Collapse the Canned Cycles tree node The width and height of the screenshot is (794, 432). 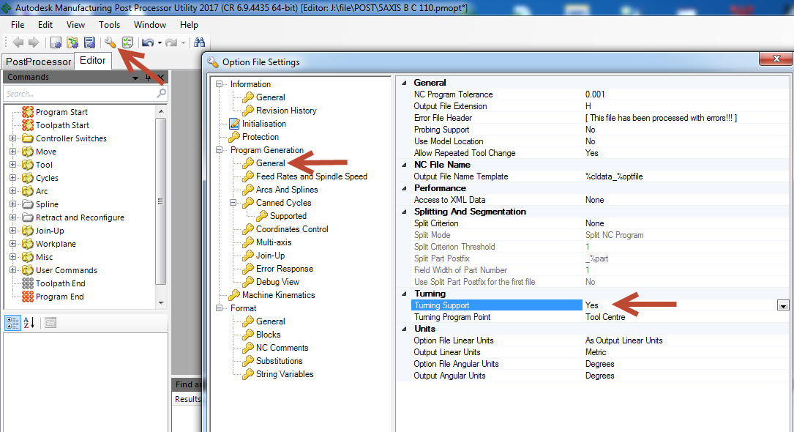[233, 203]
